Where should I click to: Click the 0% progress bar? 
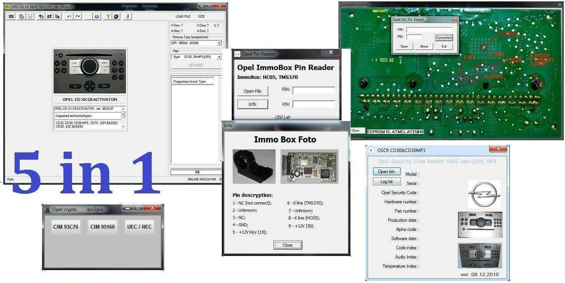pos(195,172)
